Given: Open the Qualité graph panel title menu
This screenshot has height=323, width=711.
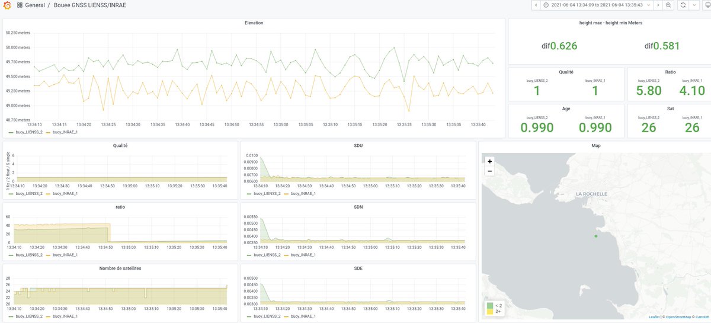Looking at the screenshot, I should 120,145.
